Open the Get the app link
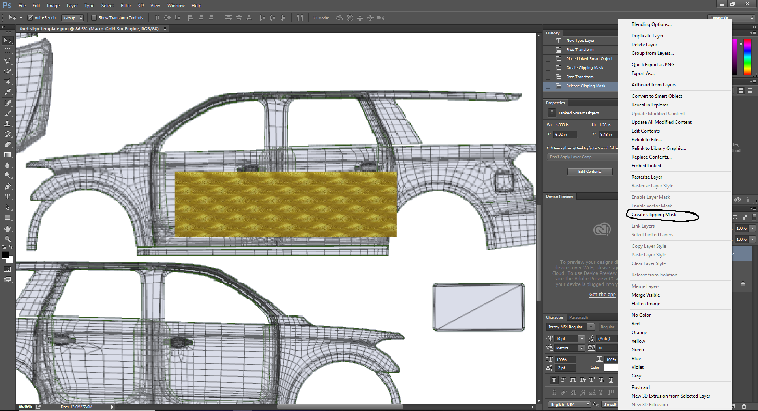This screenshot has width=758, height=411. [602, 295]
